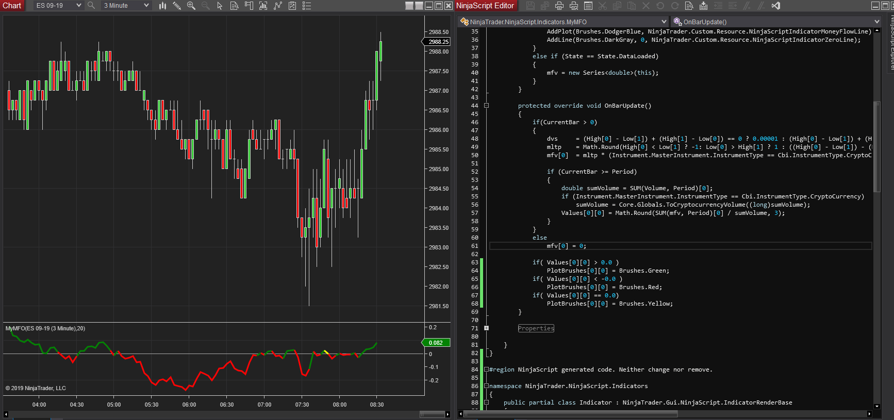
Task: Click the comment selection icon in editor
Action: pyautogui.click(x=747, y=6)
